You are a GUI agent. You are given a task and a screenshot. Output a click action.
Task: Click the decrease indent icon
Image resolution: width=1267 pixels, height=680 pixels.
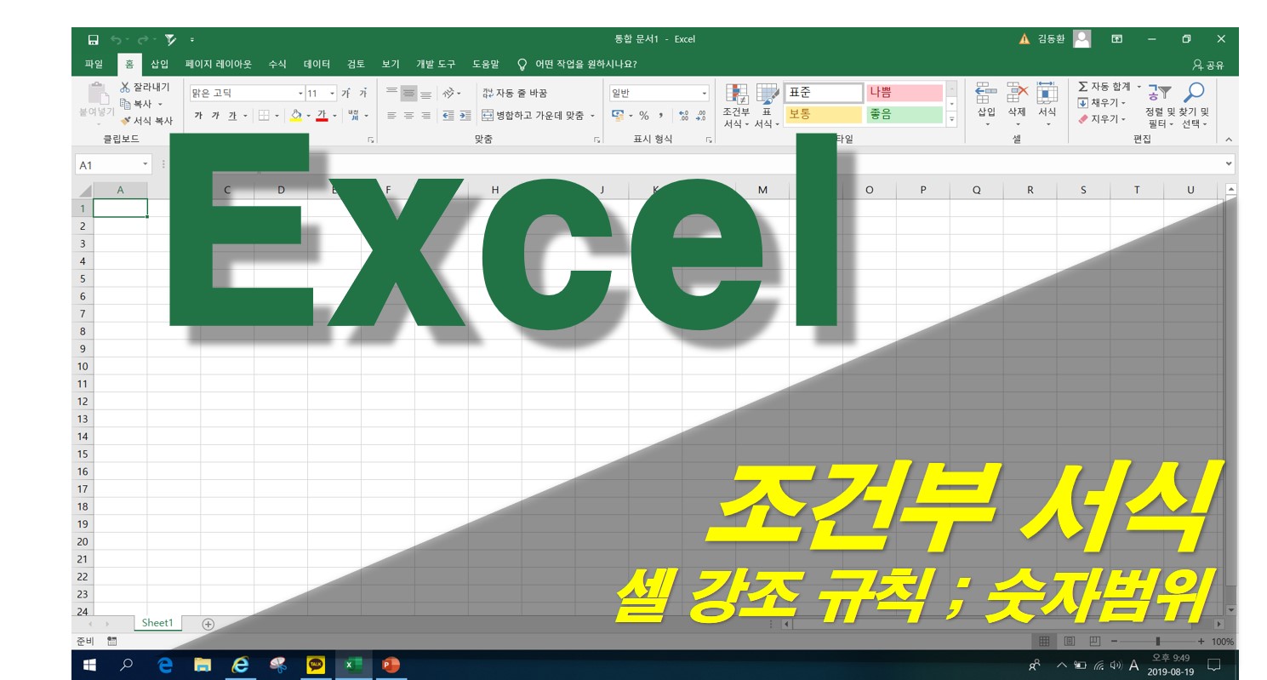coord(448,116)
